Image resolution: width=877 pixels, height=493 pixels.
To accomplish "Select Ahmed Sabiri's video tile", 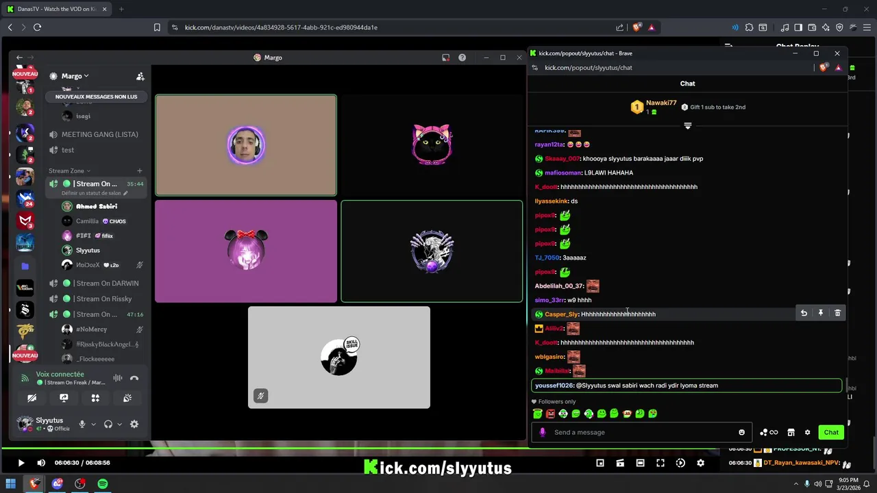I will click(x=246, y=145).
